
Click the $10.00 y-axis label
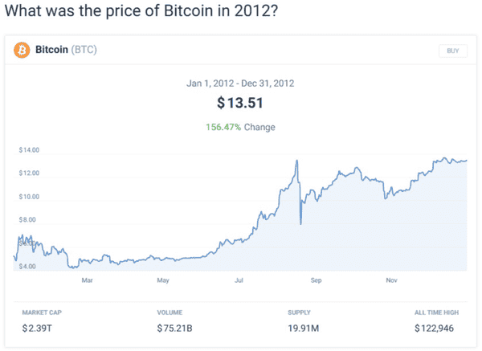(x=30, y=197)
